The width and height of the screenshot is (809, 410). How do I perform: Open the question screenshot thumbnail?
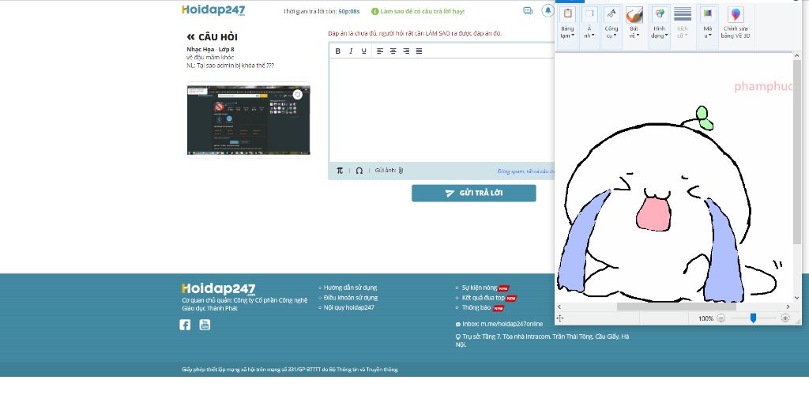(248, 119)
